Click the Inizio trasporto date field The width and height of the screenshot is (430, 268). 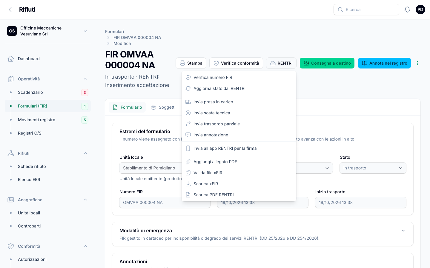(361, 202)
